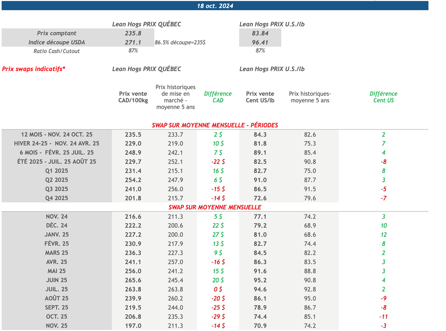Select the Prix vente CAD/100kg column header
The image size is (446, 331).
tap(133, 97)
